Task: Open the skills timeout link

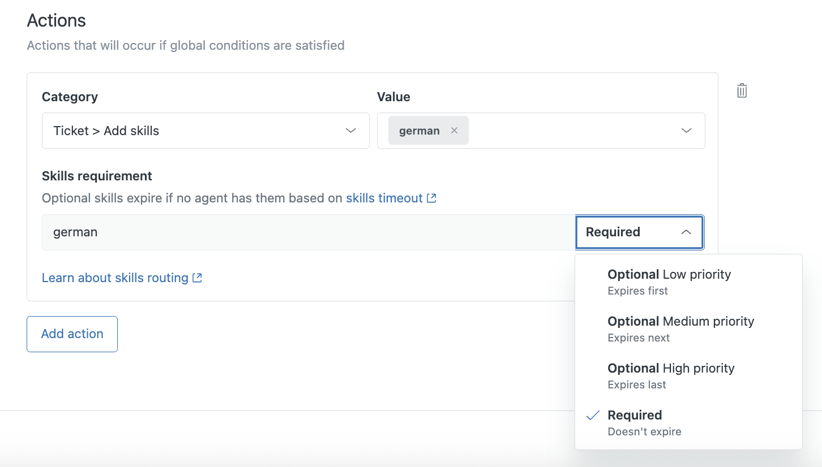Action: click(384, 198)
